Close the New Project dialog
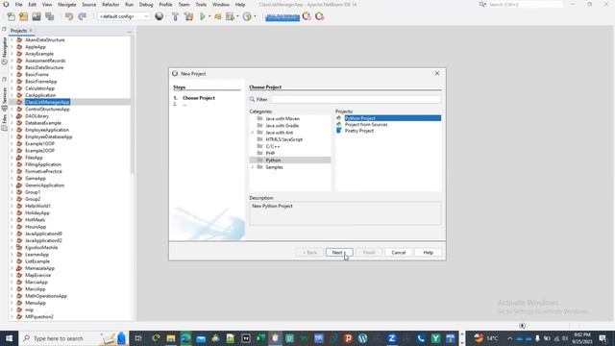Viewport: 615px width, 346px height. 437,73
